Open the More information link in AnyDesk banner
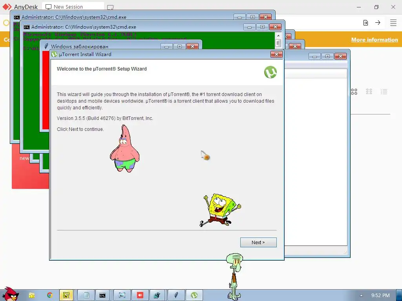 point(375,40)
